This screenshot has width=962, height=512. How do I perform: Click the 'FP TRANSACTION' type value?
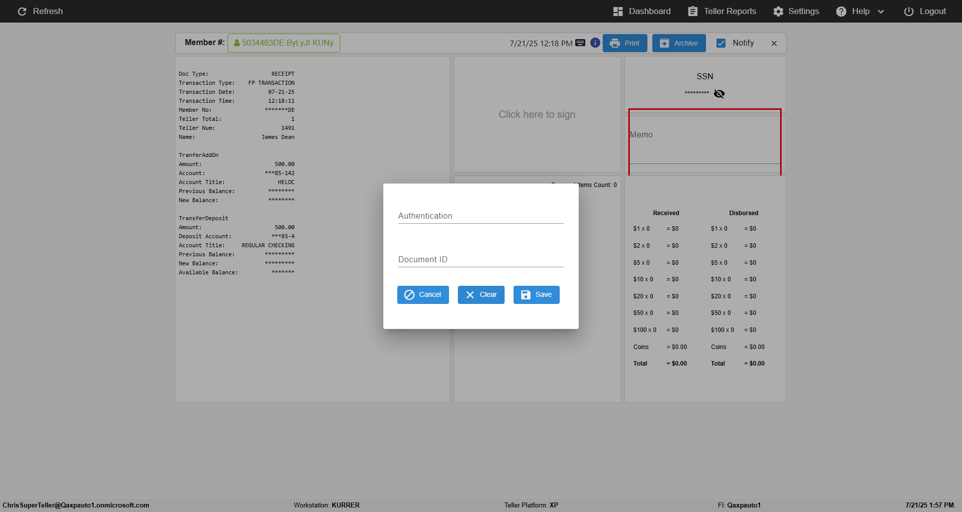point(272,83)
